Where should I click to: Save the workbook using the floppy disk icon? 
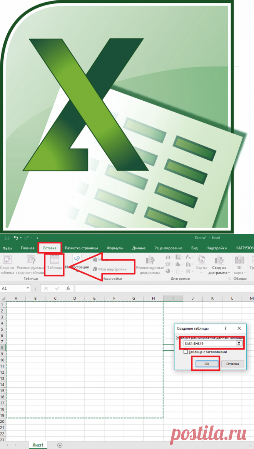pyautogui.click(x=7, y=238)
